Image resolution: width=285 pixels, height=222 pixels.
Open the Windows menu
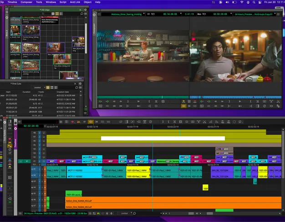[51, 2]
